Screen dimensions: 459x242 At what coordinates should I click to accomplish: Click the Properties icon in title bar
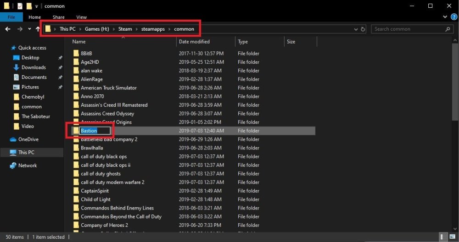pos(20,6)
